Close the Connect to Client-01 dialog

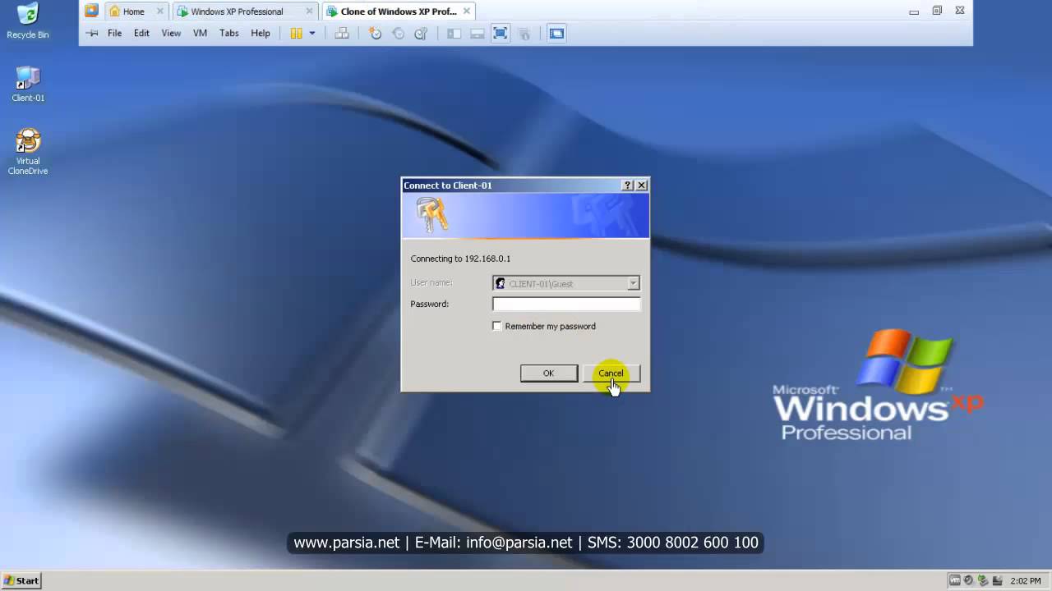coord(642,186)
